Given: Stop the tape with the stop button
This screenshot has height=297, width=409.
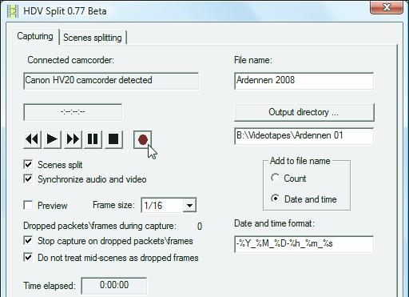Looking at the screenshot, I should click(x=113, y=139).
